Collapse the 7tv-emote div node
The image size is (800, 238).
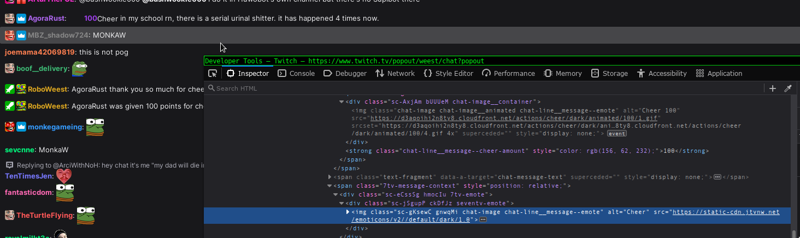(x=336, y=194)
